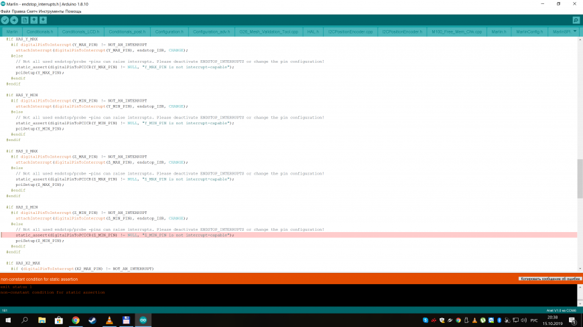The height and width of the screenshot is (327, 583).
Task: Click the copy error messages button
Action: click(549, 279)
